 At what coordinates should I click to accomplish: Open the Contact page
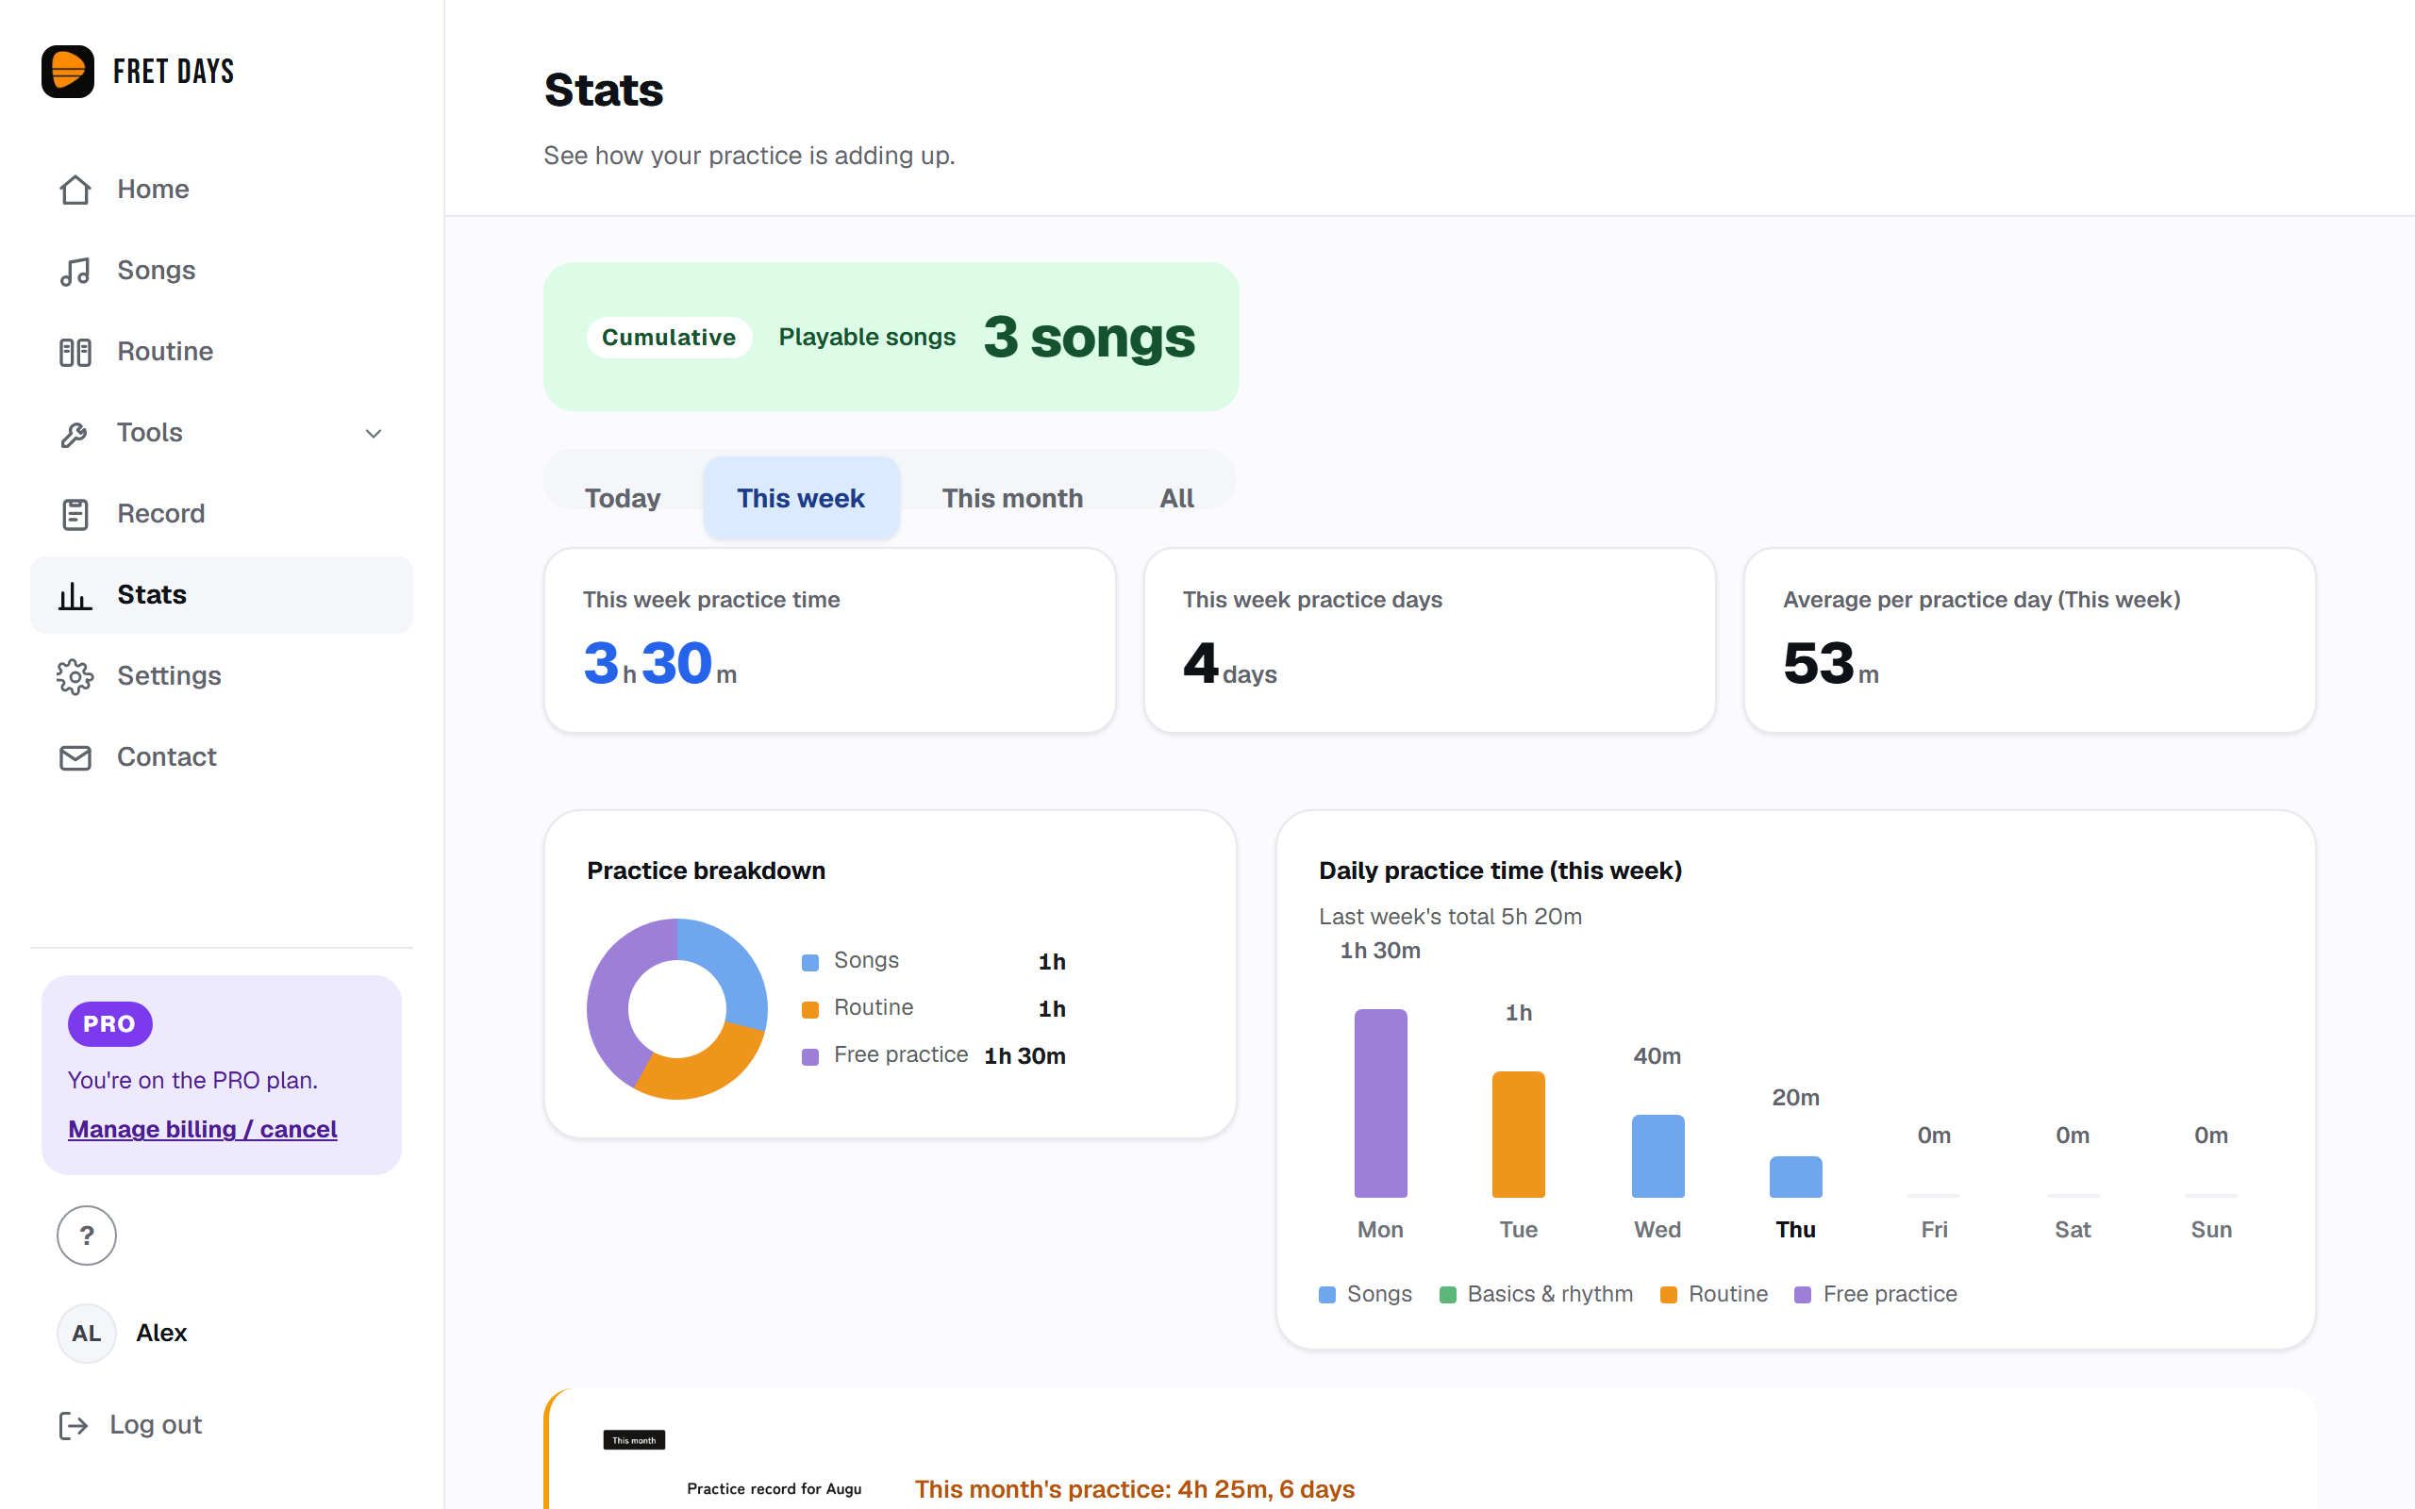pyautogui.click(x=222, y=757)
